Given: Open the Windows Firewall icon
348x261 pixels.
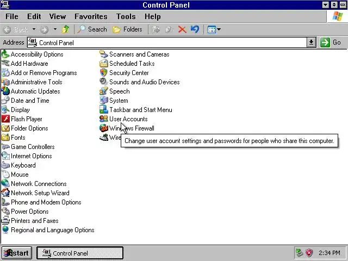Looking at the screenshot, I should pyautogui.click(x=104, y=128).
